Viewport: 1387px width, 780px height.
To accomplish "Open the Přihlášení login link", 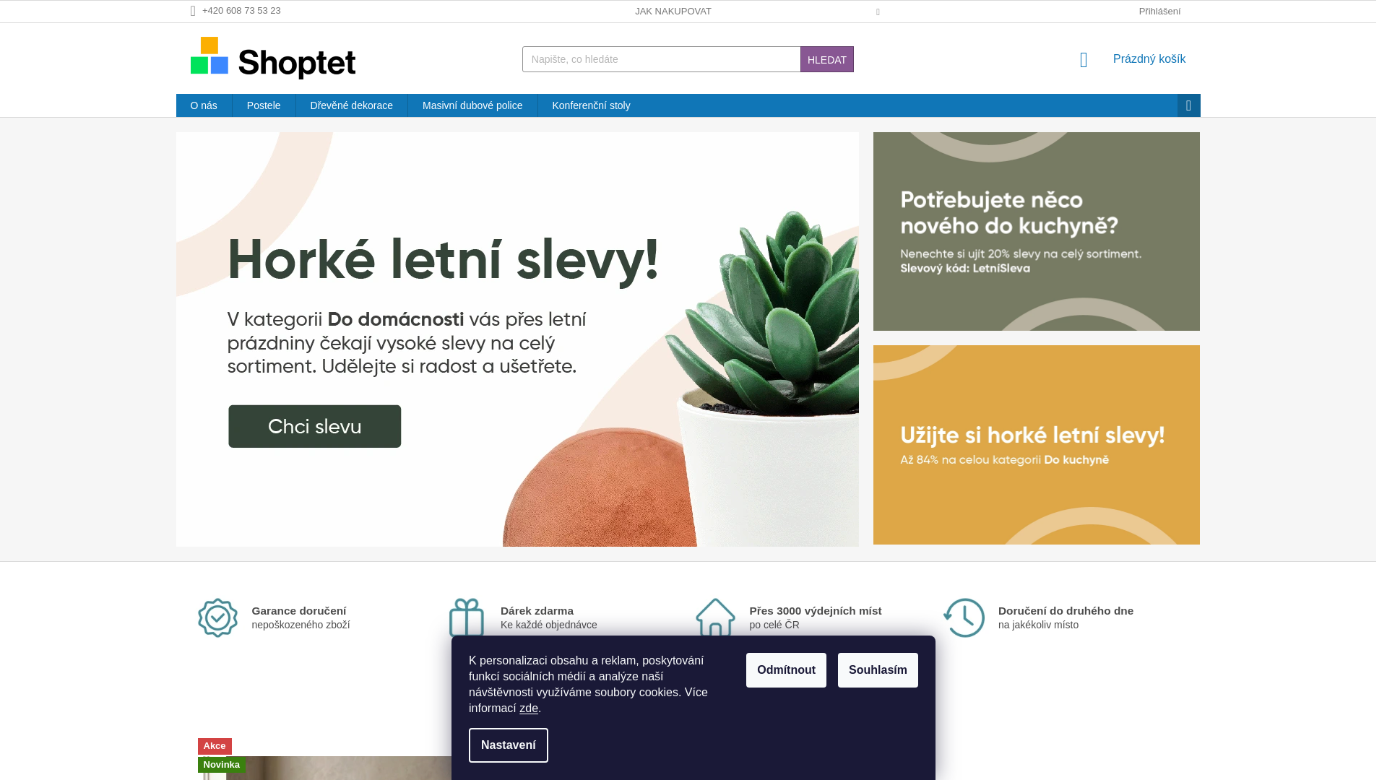I will point(1159,12).
